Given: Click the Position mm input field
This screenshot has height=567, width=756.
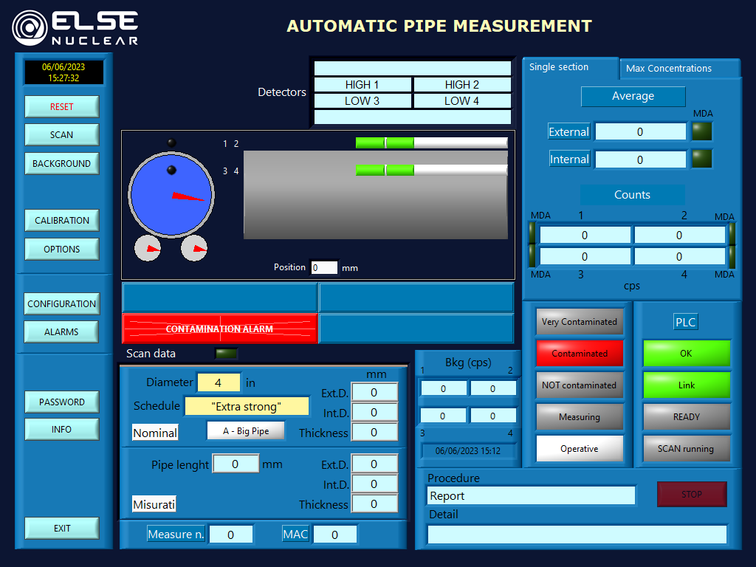Looking at the screenshot, I should click(x=324, y=268).
